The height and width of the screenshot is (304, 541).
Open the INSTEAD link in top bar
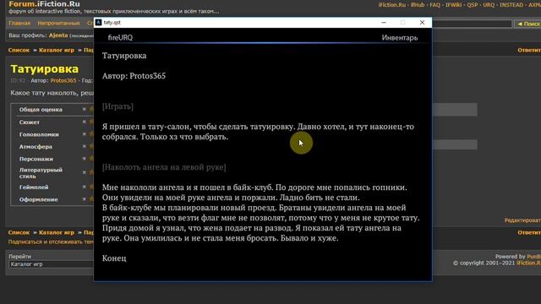[x=511, y=5]
